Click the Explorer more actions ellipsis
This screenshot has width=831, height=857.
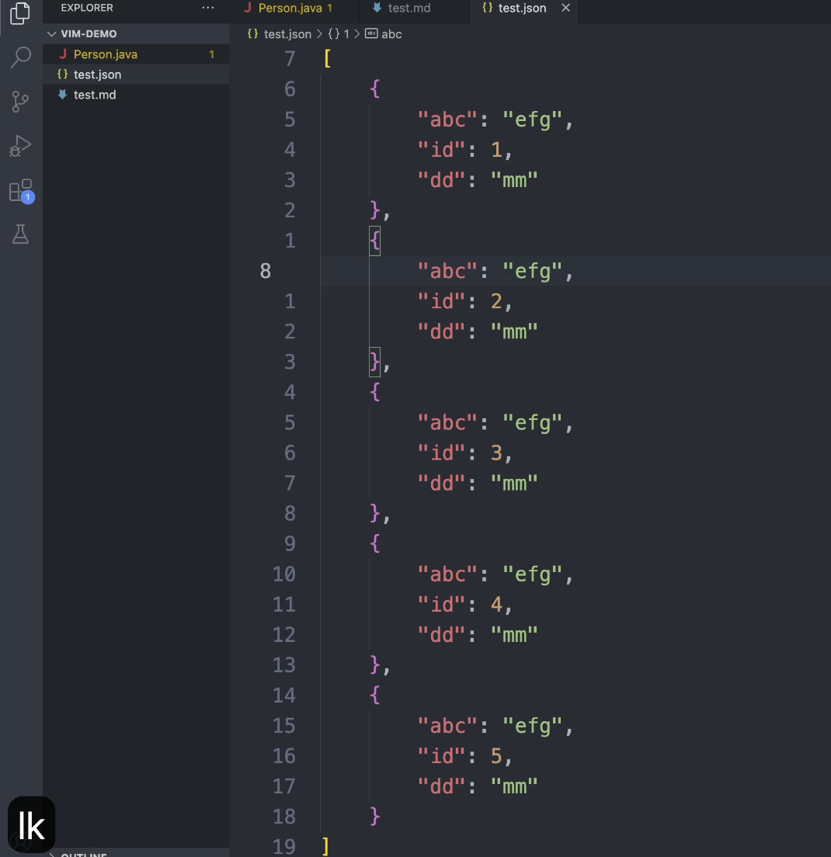(x=207, y=8)
